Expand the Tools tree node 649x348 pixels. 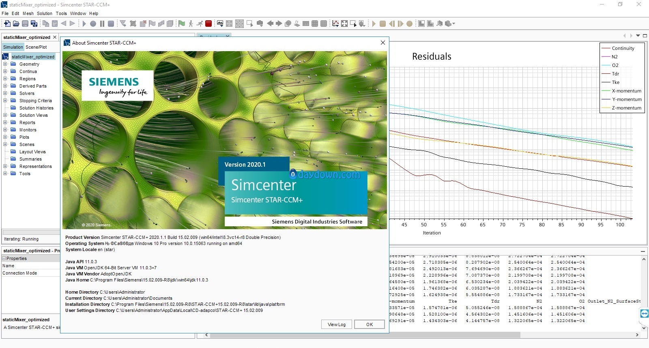click(x=5, y=174)
